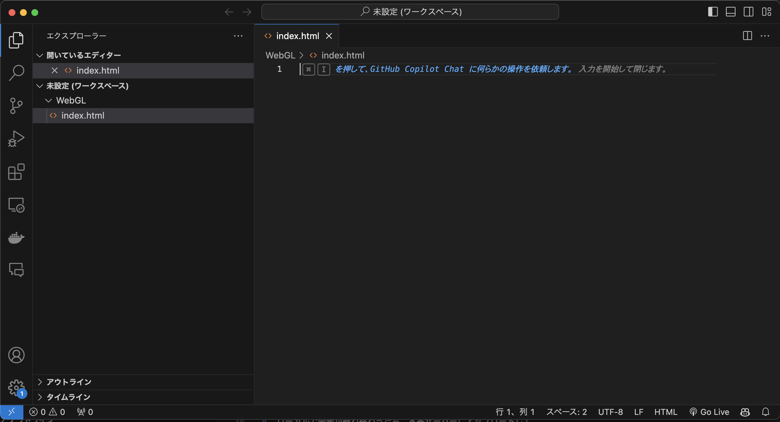Toggle the bottom panel visibility
This screenshot has width=780, height=422.
coord(731,12)
